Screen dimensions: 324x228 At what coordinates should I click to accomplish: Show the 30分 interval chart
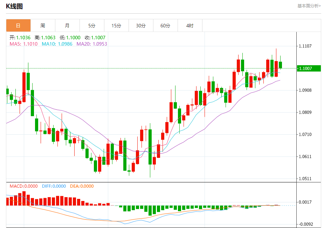141,26
